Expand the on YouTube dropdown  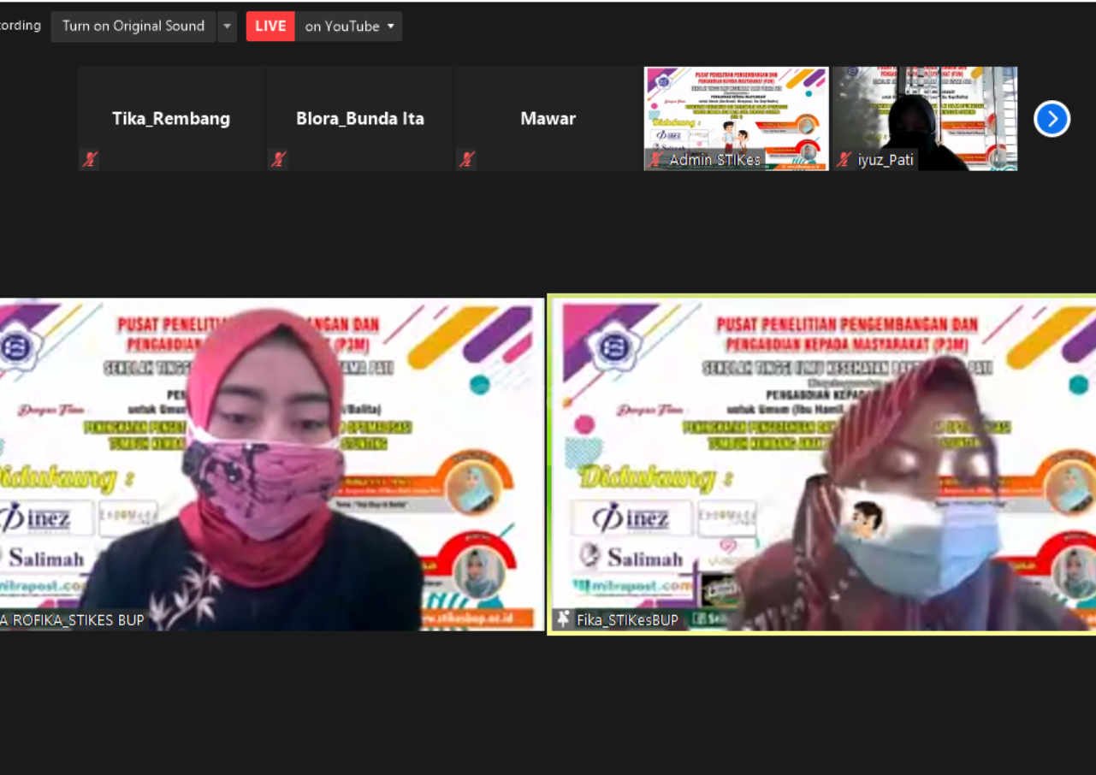coord(349,27)
